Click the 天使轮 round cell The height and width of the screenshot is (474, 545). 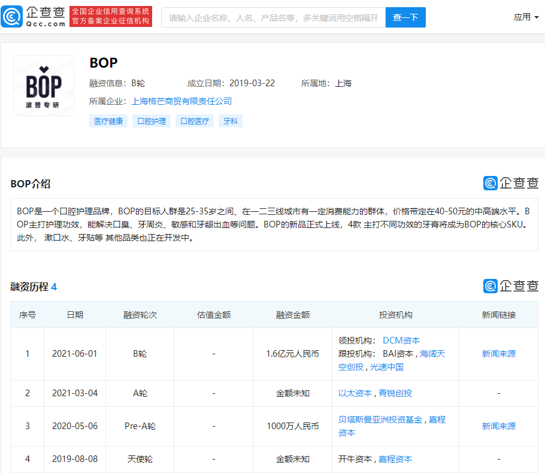click(x=140, y=459)
